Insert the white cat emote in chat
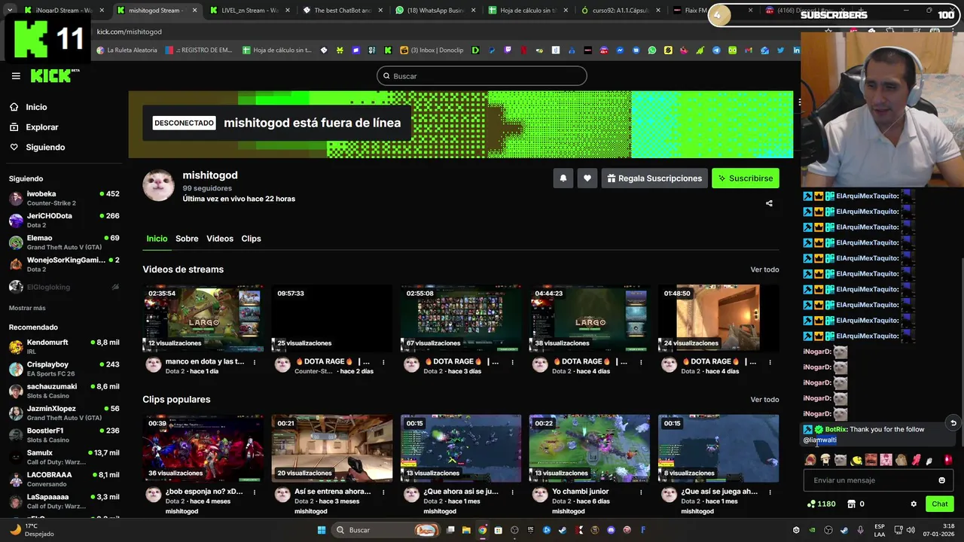Viewport: 964px width, 542px height. [840, 460]
